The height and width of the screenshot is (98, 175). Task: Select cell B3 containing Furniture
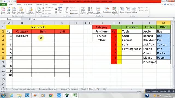point(22,36)
